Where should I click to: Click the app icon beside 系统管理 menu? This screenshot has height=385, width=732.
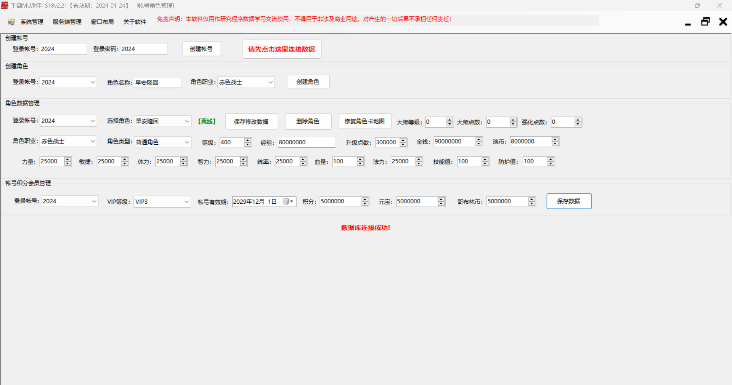click(x=11, y=22)
